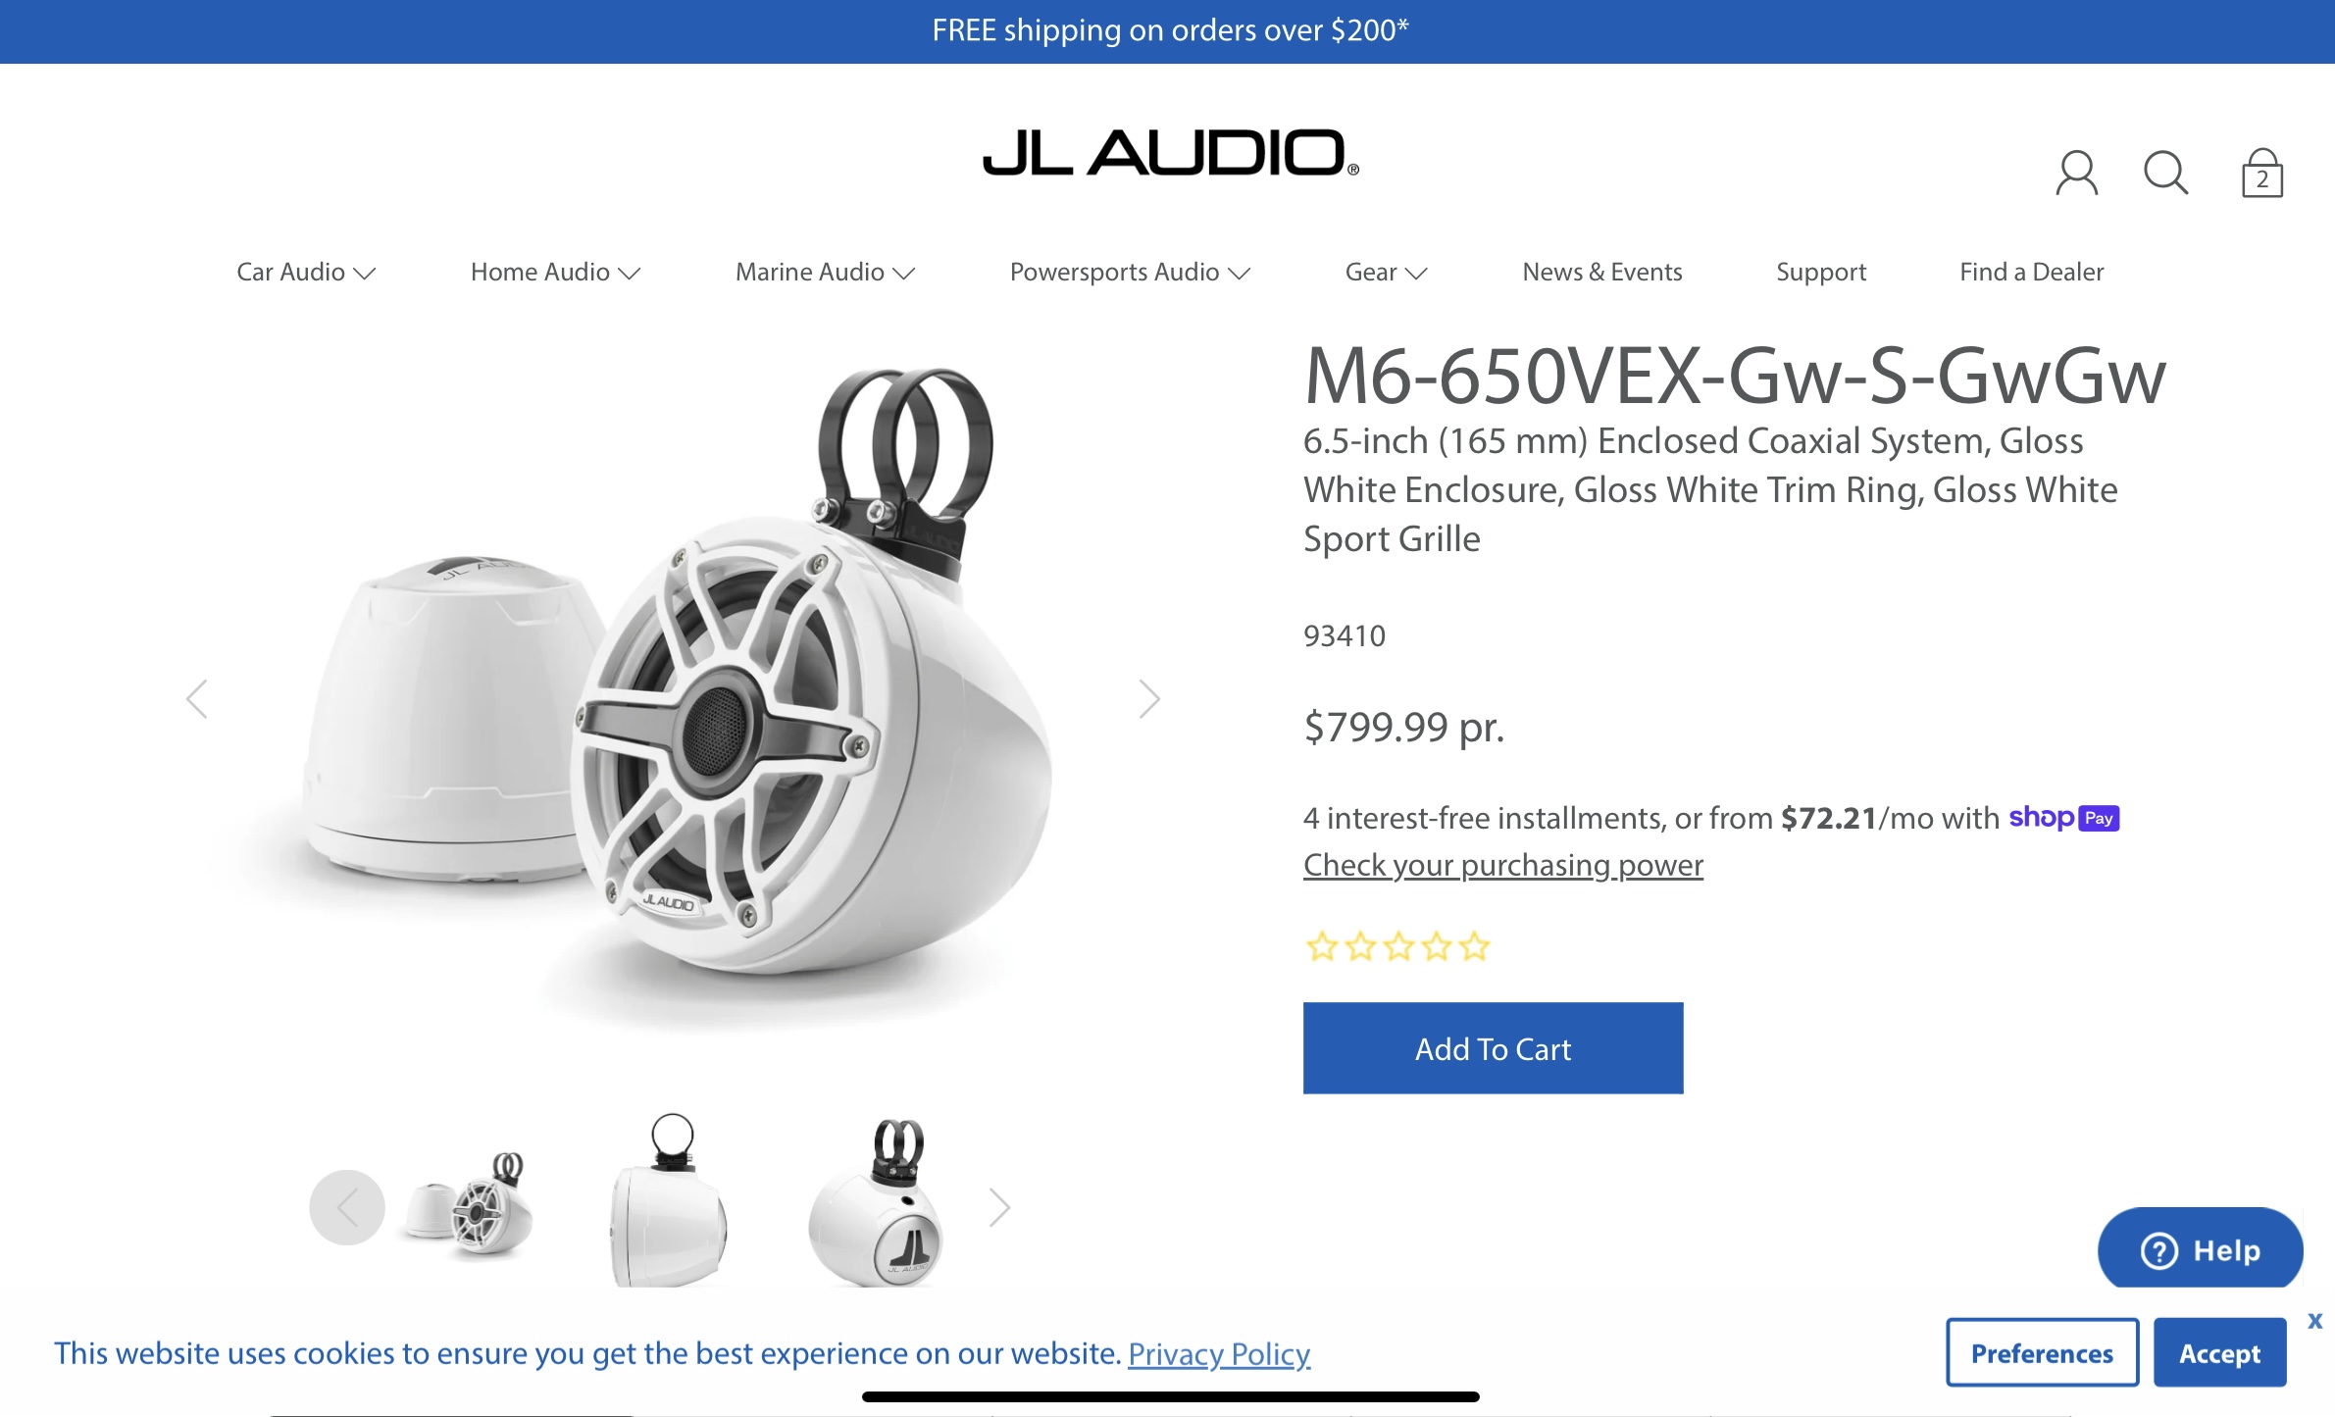Advance thumbnail strip with right chevron

(x=998, y=1207)
